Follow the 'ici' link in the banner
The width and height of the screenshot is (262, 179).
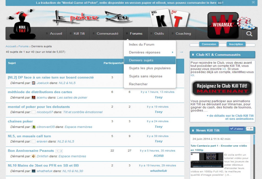pos(220,3)
